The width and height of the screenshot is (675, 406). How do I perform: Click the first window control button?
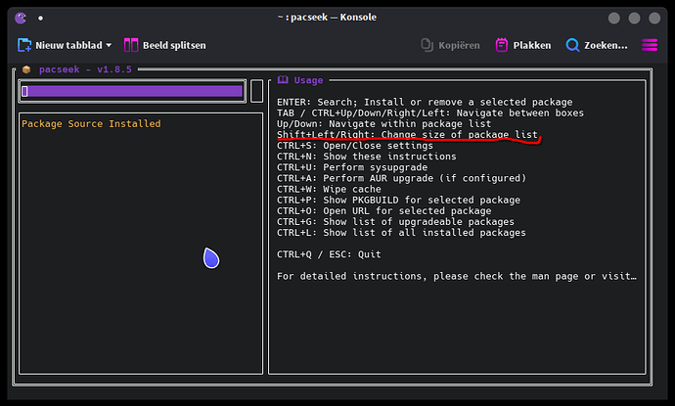click(x=614, y=18)
